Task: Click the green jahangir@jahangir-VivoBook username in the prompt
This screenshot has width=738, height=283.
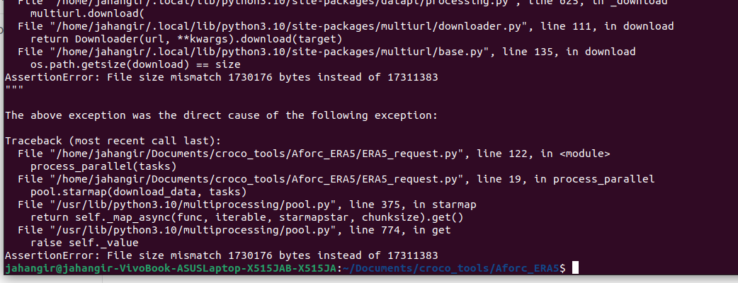Action: tap(171, 268)
